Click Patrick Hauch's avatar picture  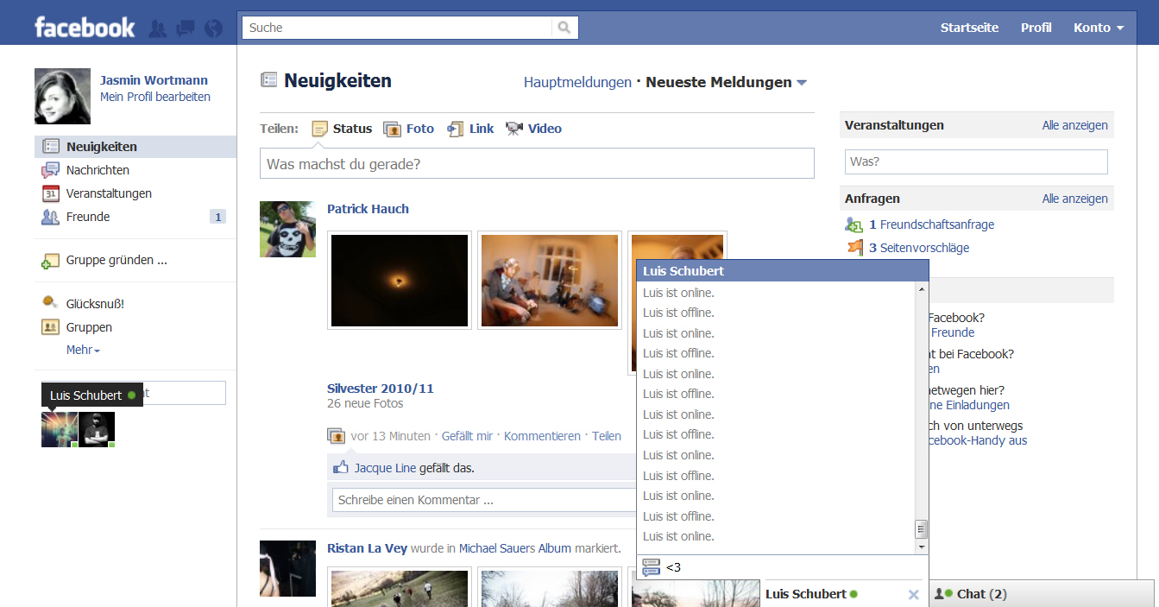(287, 229)
